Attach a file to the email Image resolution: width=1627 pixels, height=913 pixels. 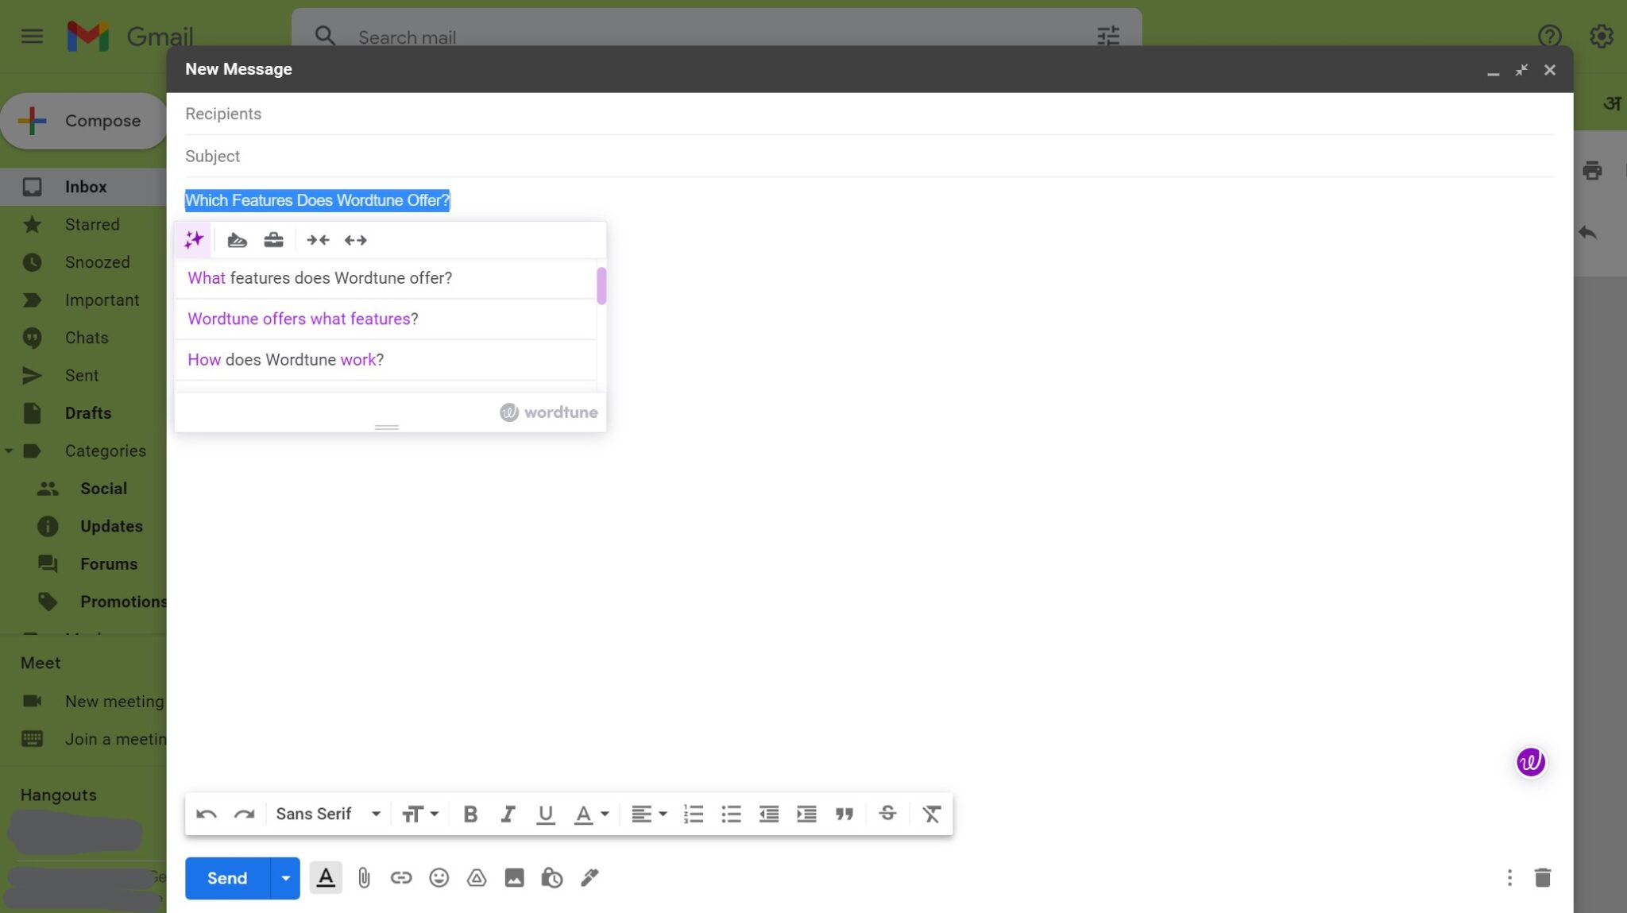point(364,878)
